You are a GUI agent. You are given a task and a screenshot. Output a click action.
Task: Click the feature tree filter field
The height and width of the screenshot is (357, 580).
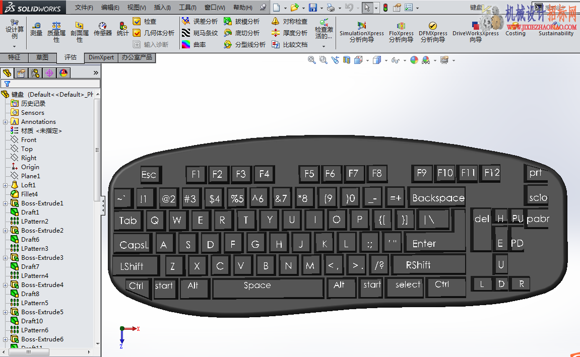[50, 84]
